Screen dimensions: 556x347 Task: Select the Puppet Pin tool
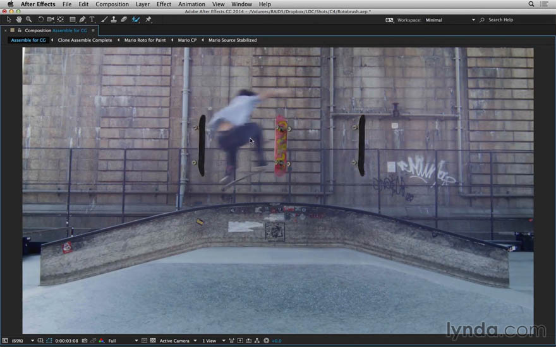(x=148, y=20)
